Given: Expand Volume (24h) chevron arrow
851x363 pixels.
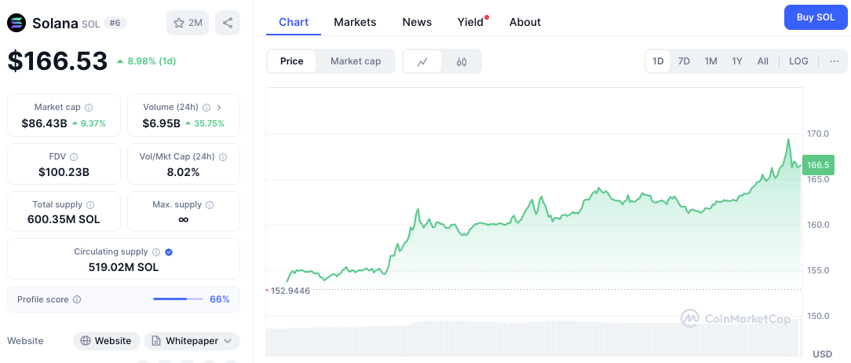Looking at the screenshot, I should (219, 107).
